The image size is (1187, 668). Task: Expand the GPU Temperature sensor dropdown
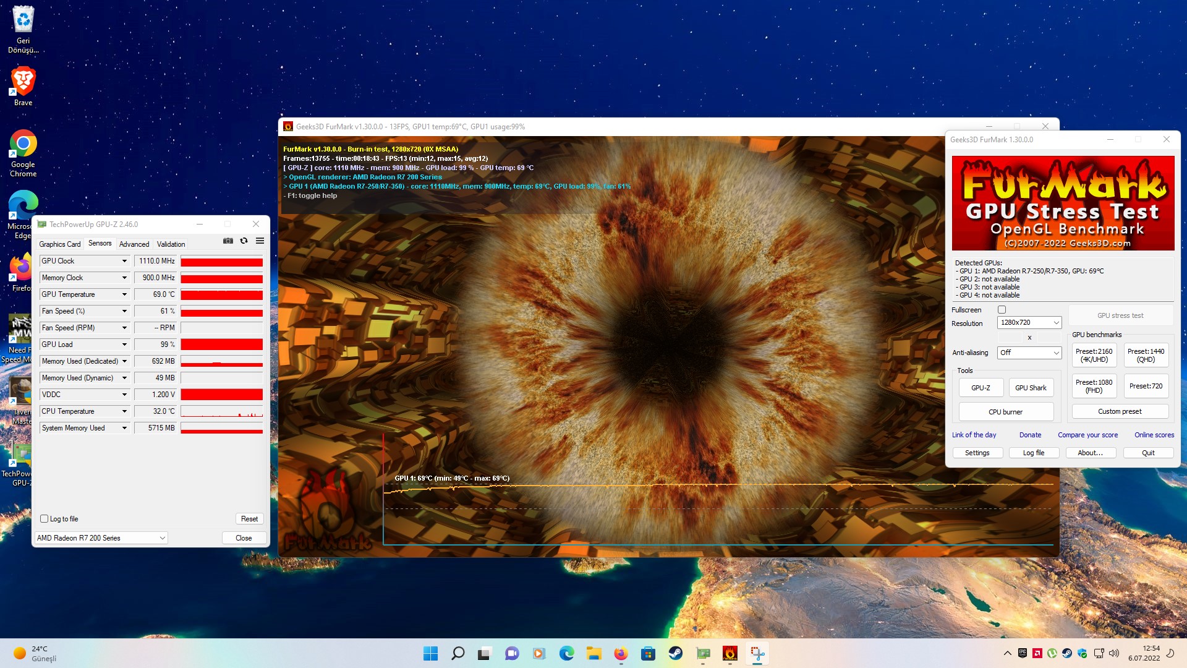click(124, 294)
